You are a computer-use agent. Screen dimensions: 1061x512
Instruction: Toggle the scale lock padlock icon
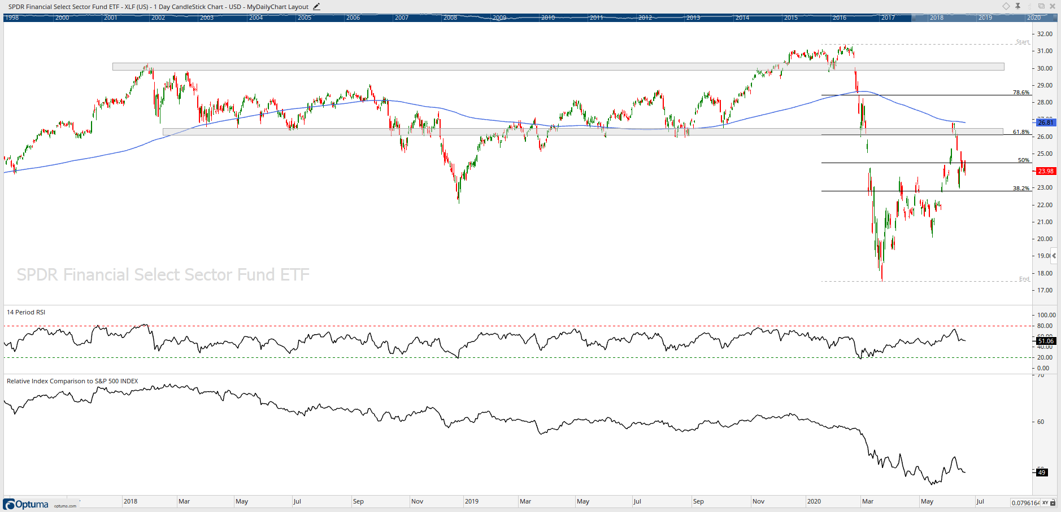point(1054,502)
